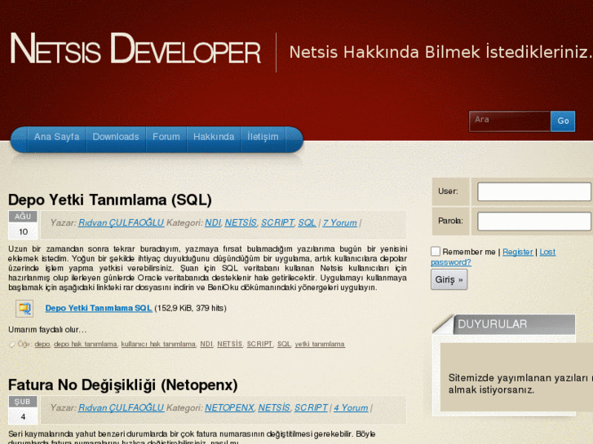Open the NDI tag in Öğe row
Image resolution: width=593 pixels, height=444 pixels.
coord(206,345)
